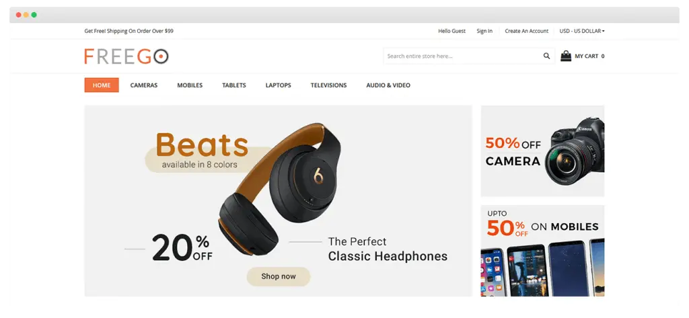Screen dimensions: 689x318
Task: Expand the USD - US Dollar currency dropdown
Action: pos(582,31)
